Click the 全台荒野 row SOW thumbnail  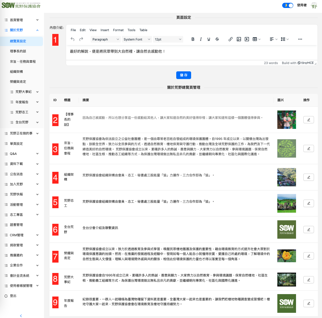click(287, 229)
